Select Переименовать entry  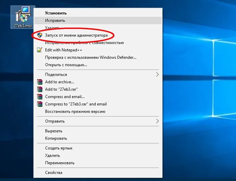click(x=98, y=163)
